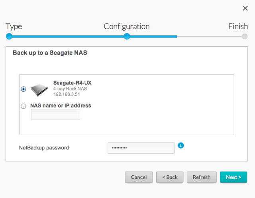Image resolution: width=255 pixels, height=198 pixels.
Task: Click the Type step label
Action: click(x=14, y=27)
